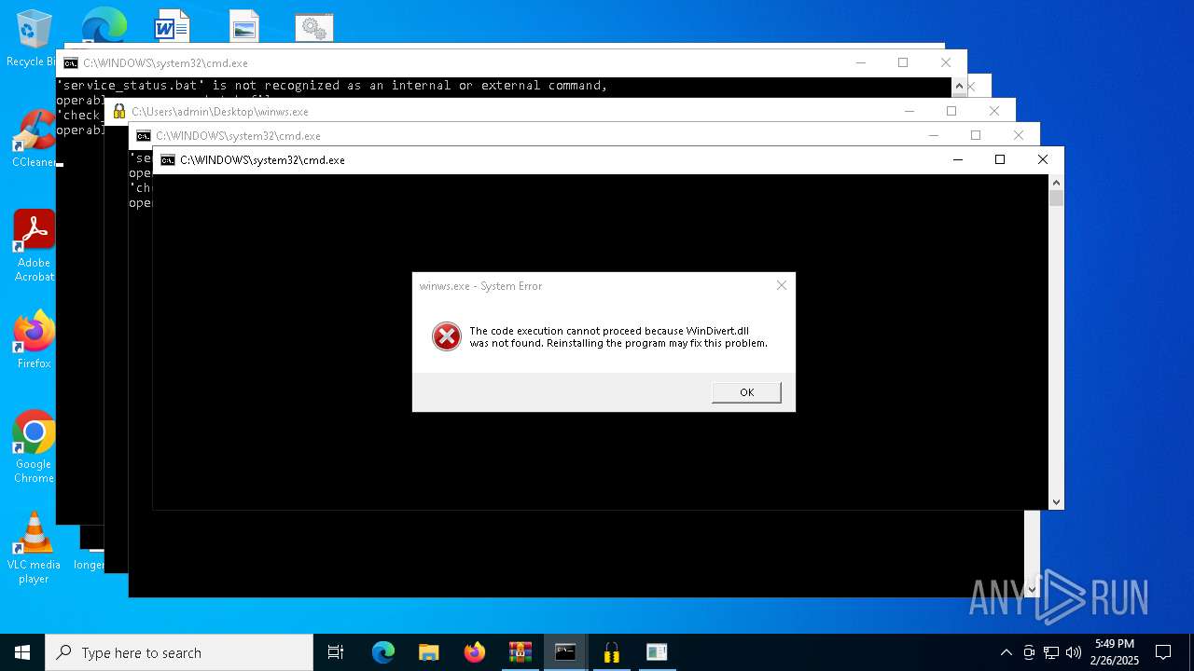Open the Word document on the desktop
1194x671 pixels.
click(x=173, y=25)
